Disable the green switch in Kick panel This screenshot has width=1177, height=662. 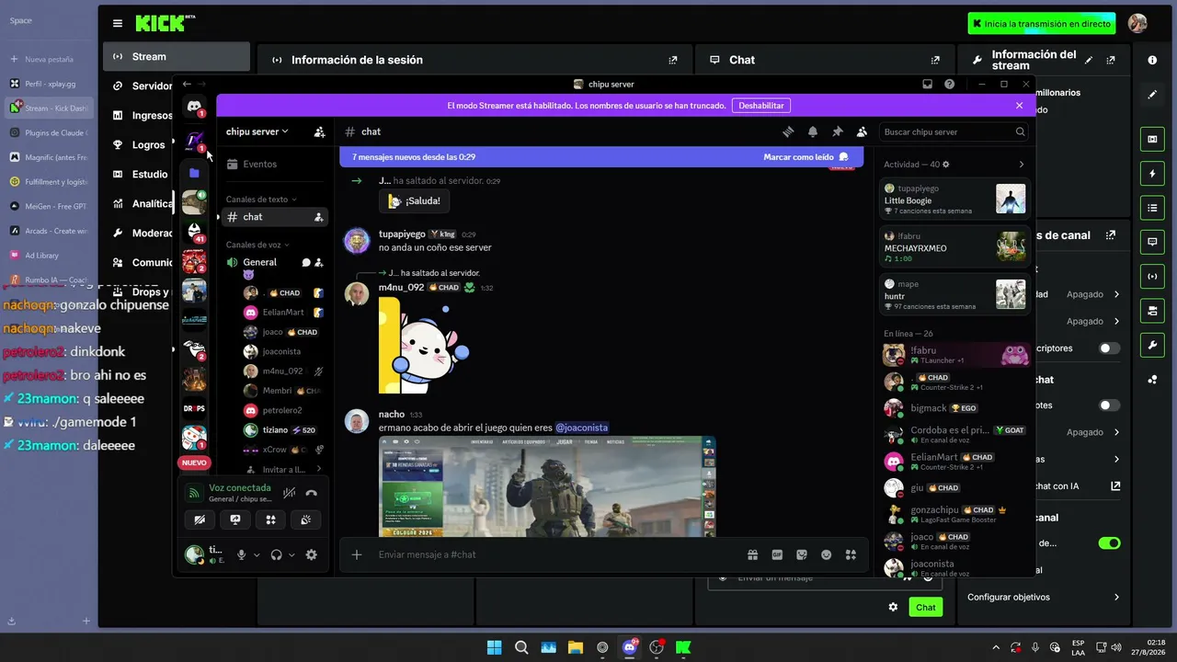(1110, 543)
